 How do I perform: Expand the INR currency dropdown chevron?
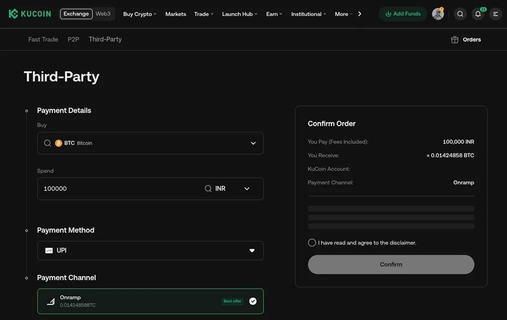246,188
